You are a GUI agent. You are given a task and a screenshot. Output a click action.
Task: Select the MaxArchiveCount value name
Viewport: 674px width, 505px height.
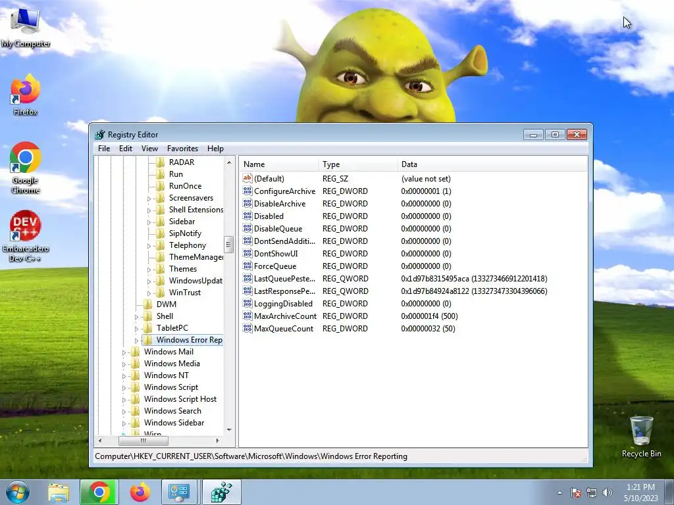[x=286, y=316]
